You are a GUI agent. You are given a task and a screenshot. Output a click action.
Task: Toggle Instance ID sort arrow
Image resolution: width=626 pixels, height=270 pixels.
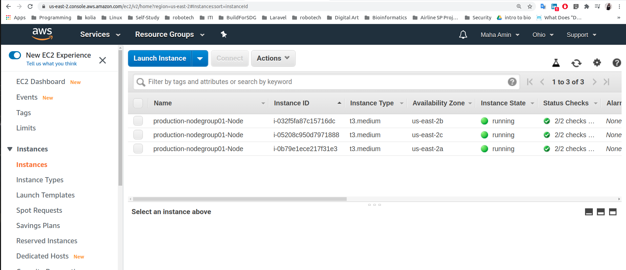[x=339, y=103]
